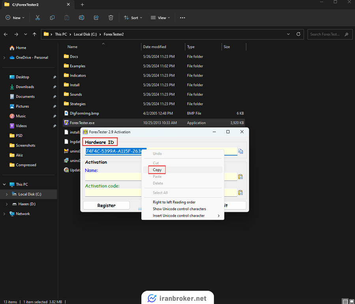
Task: Click the Cut scissors toolbar icon
Action: click(x=37, y=18)
